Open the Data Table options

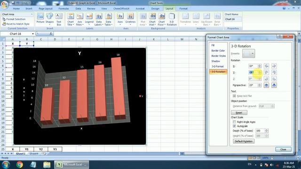pos(108,19)
